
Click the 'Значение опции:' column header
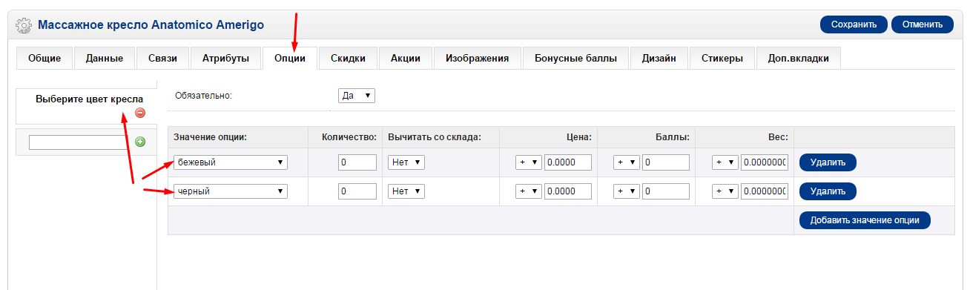coord(210,137)
